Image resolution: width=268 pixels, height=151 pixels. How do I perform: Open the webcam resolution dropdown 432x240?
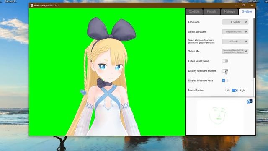[x=235, y=42]
